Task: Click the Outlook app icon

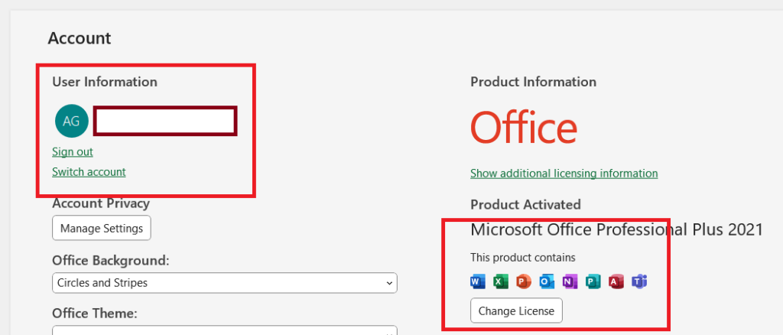Action: pos(547,282)
